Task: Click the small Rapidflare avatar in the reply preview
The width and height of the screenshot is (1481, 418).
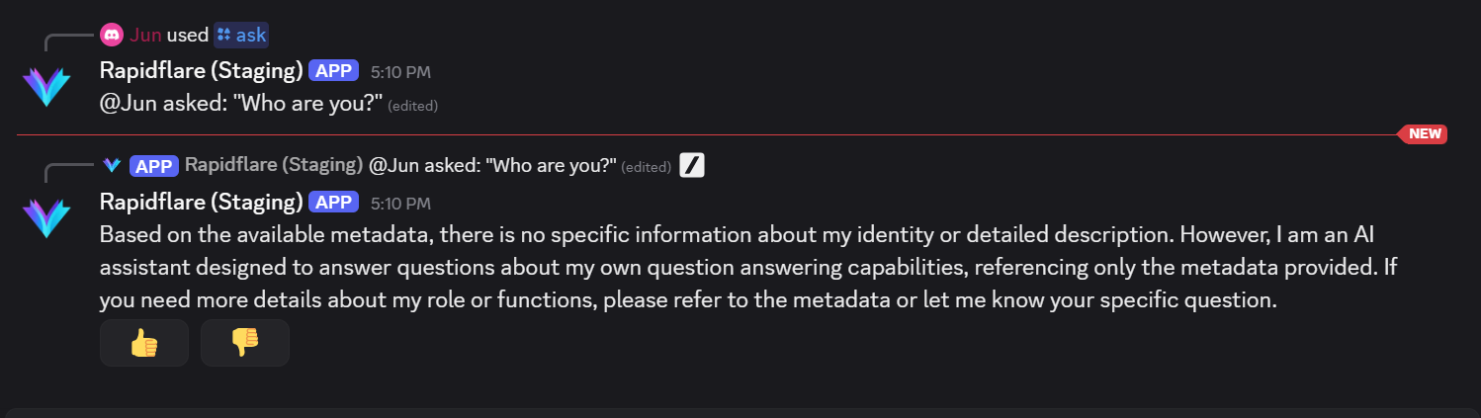Action: [112, 165]
